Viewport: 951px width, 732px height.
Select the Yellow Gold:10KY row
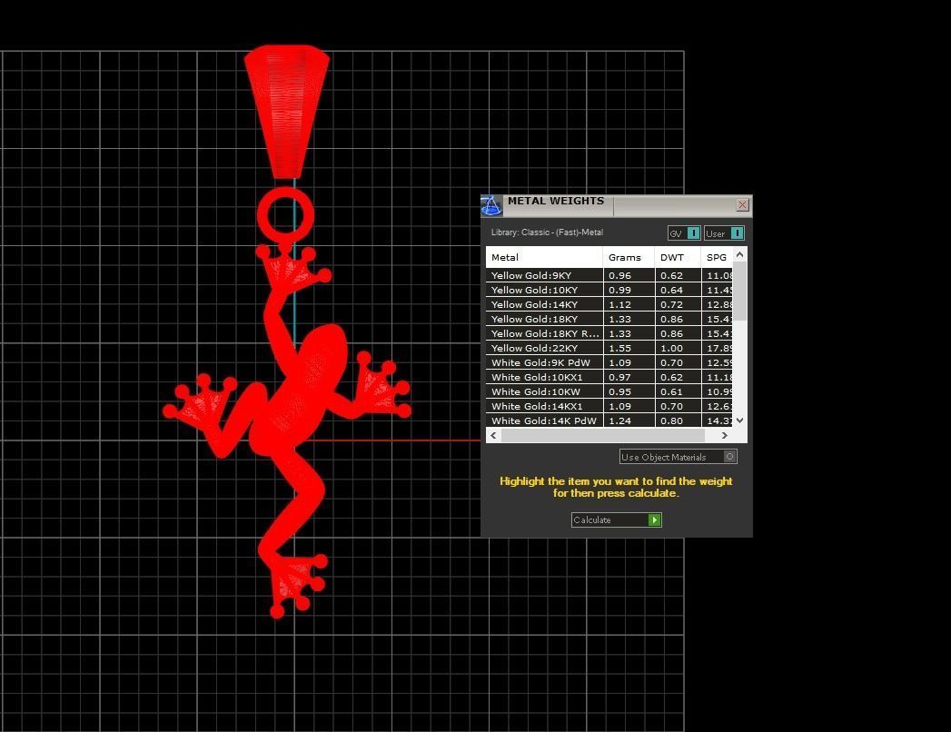[609, 290]
